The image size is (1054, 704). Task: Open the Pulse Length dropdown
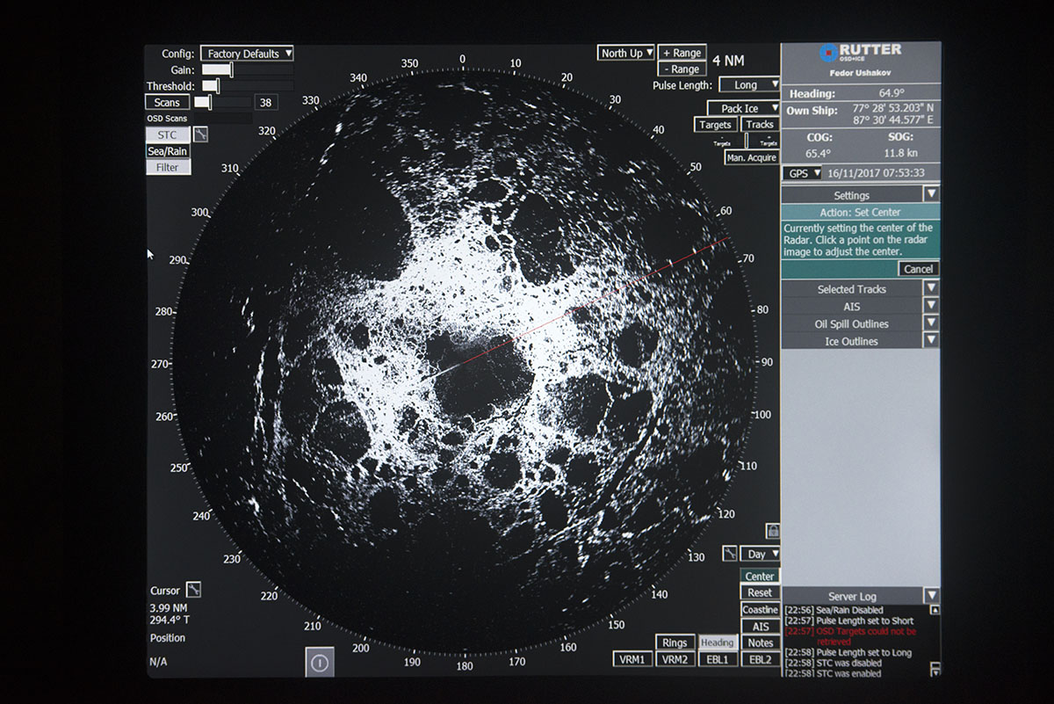point(749,85)
